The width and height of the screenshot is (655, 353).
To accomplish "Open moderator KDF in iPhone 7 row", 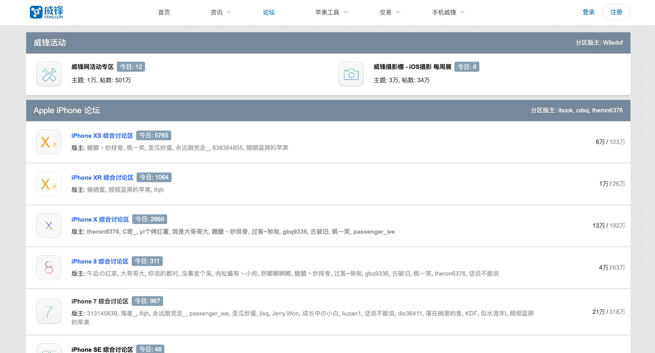I will (471, 314).
